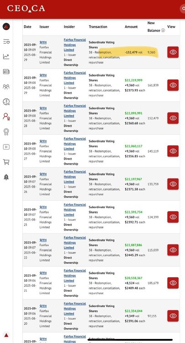The width and height of the screenshot is (185, 343).
Task: Open $FFH issuer link in first row
Action: point(43,42)
